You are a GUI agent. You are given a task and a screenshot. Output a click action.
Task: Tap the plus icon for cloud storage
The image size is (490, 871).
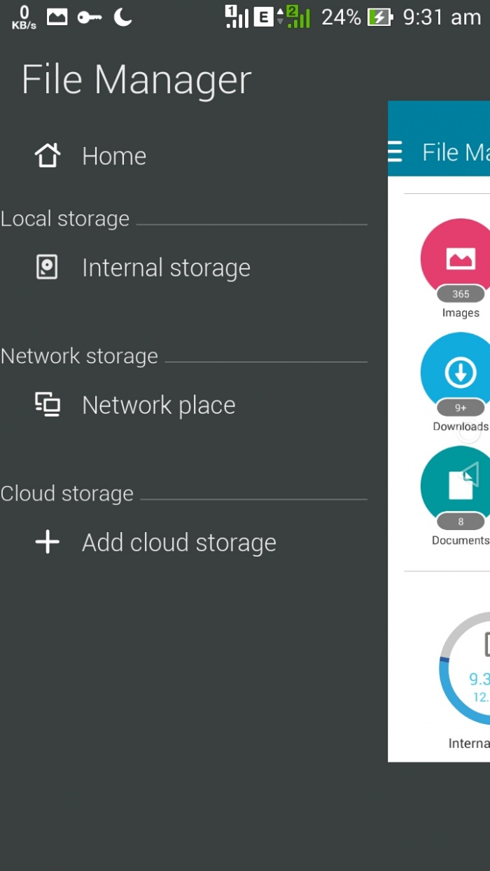48,542
